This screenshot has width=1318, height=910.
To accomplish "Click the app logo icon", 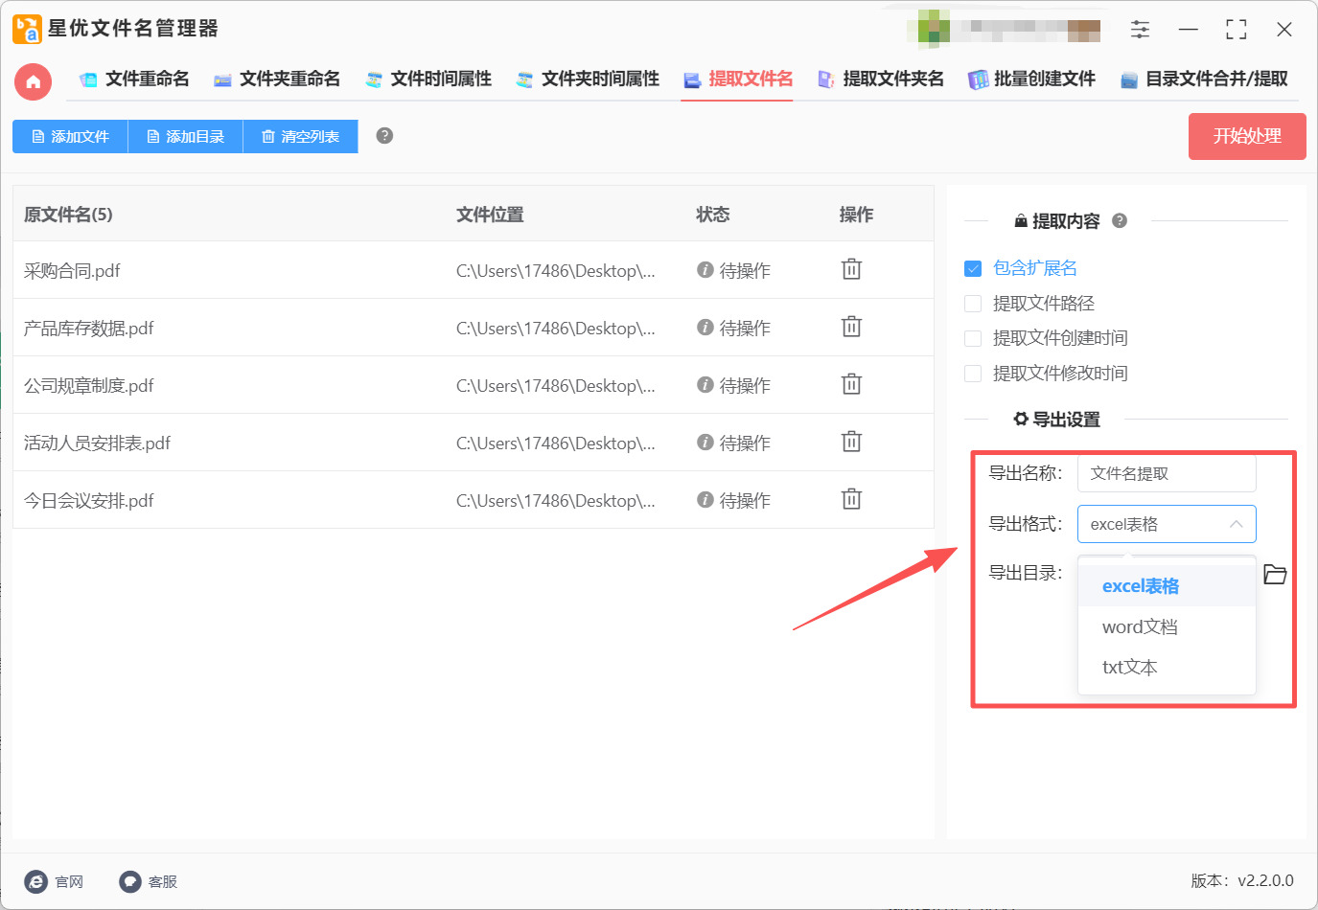I will (27, 29).
